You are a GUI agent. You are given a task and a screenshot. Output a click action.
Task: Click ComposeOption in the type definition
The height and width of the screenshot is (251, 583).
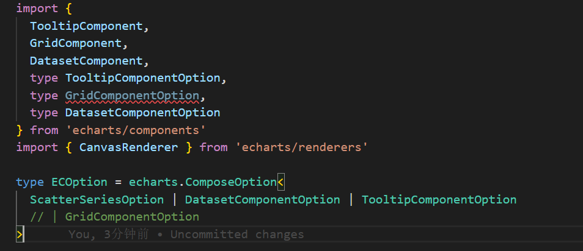click(231, 182)
